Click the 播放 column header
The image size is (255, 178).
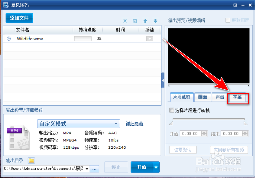[x=150, y=30]
